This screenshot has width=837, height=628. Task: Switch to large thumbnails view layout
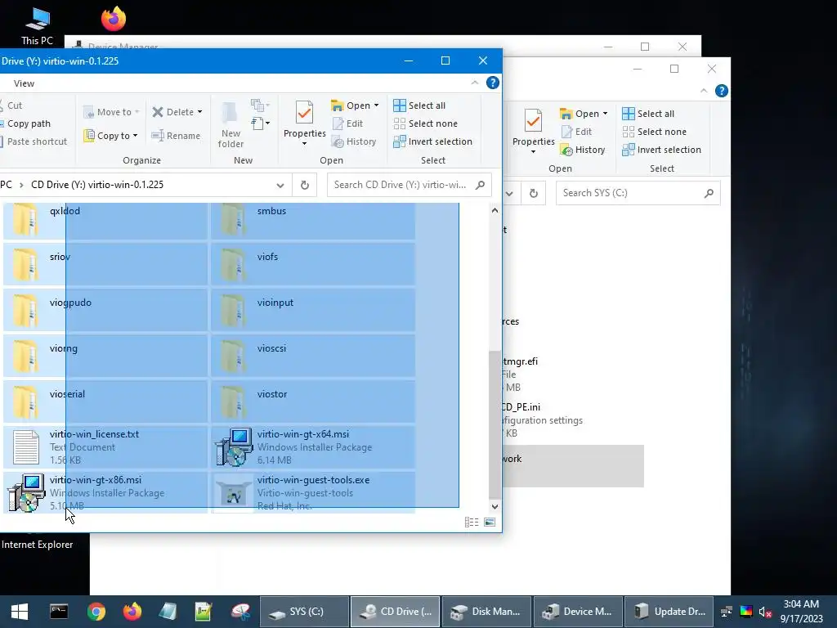[x=490, y=523]
